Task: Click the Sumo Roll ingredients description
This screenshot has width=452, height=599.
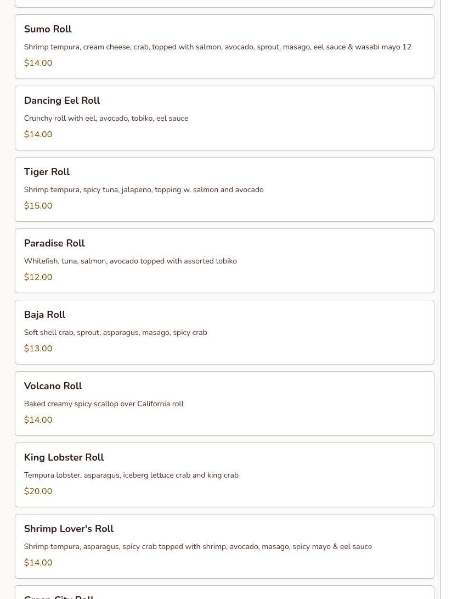Action: 217,47
